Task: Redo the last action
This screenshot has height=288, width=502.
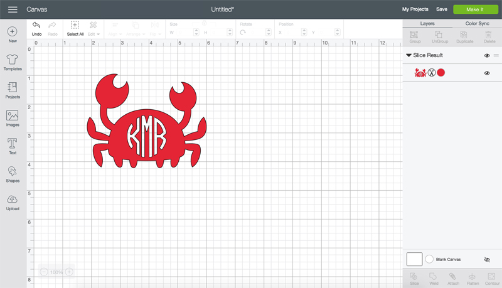Action: [x=53, y=29]
